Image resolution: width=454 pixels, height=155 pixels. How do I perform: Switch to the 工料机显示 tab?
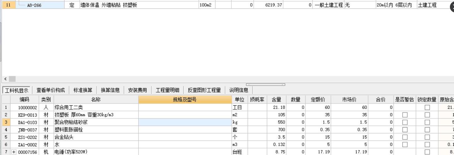(16, 90)
